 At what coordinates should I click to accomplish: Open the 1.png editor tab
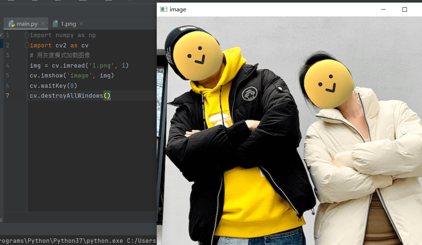point(68,24)
